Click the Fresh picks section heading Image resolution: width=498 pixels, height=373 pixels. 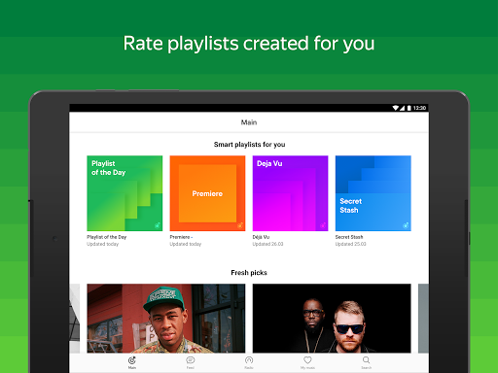(249, 273)
